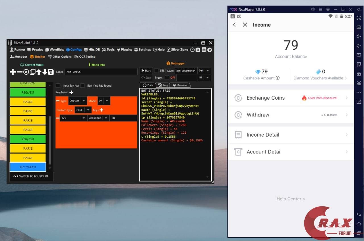The height and width of the screenshot is (241, 364).
Task: Switch to the Debugger Log tab
Action: click(x=163, y=85)
